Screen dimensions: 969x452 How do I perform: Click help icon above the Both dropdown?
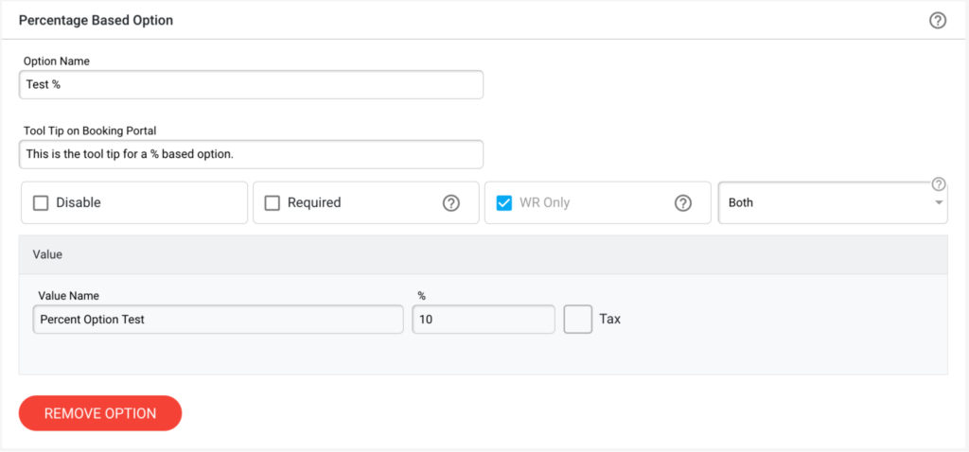(x=939, y=183)
